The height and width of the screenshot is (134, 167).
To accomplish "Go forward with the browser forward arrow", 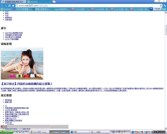I will 6,5.
